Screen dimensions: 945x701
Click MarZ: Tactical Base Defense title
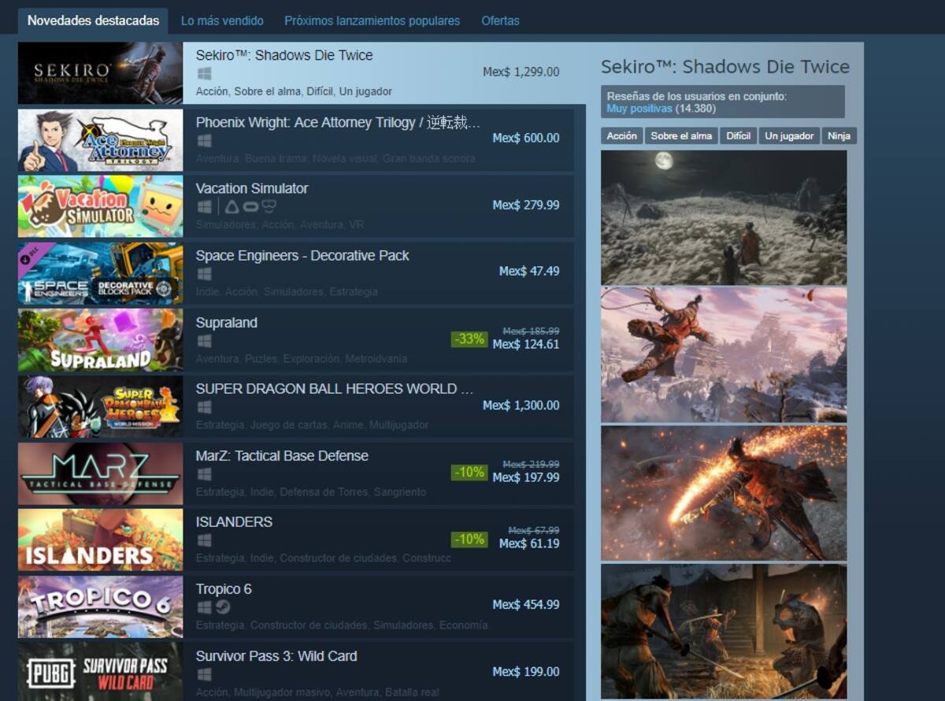point(282,455)
